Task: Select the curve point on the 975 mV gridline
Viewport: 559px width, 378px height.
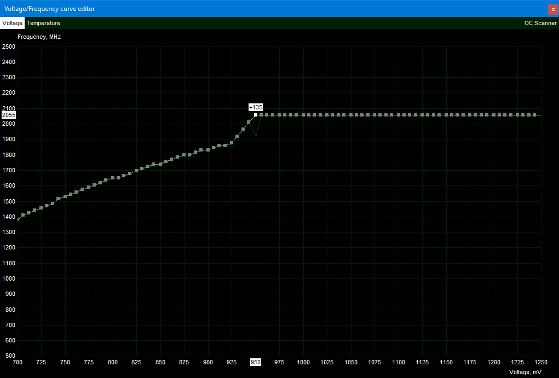Action: pos(279,115)
